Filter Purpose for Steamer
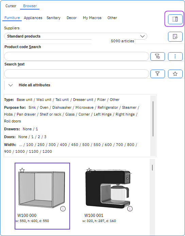The height and width of the screenshot is (236, 185). pos(129,107)
